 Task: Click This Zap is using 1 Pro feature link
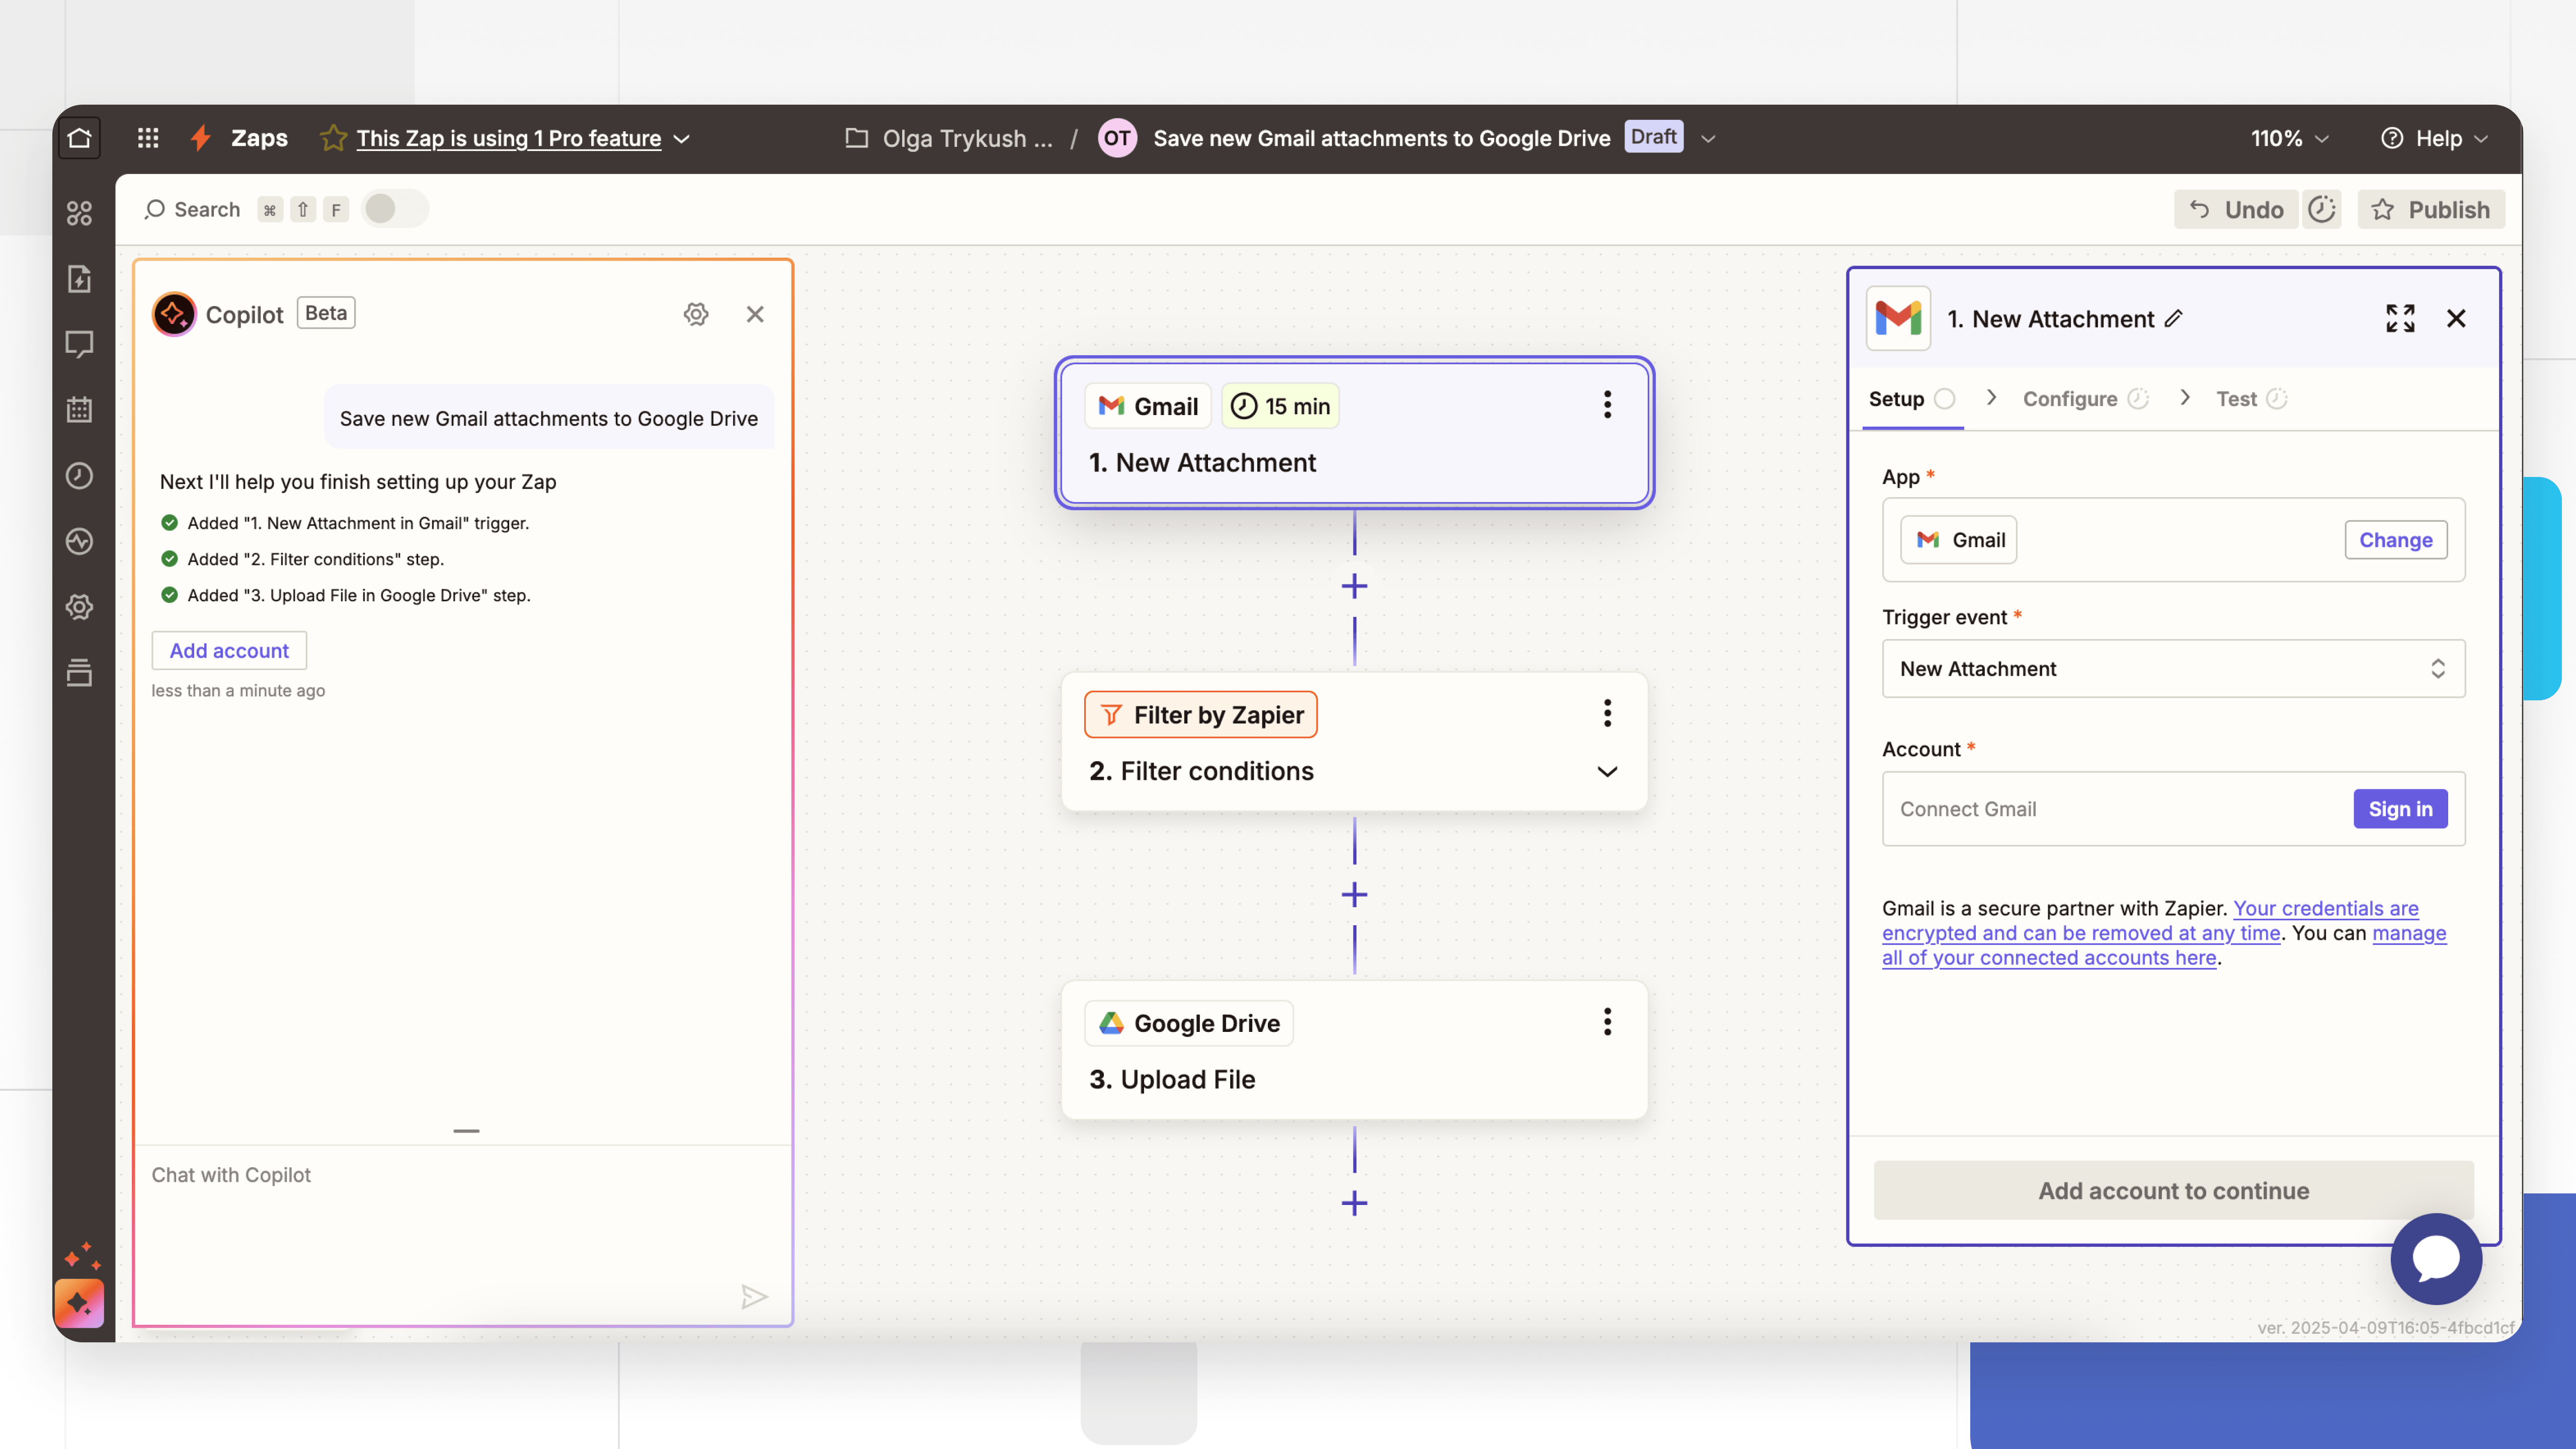508,138
